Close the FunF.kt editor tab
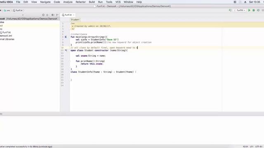This screenshot has height=148, width=264. 73,15
